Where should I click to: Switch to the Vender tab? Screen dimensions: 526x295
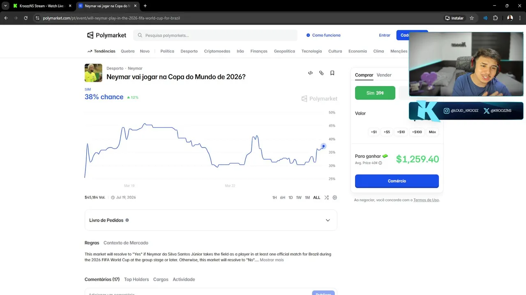pyautogui.click(x=384, y=75)
